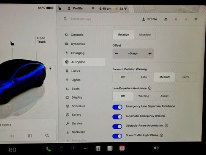The height and width of the screenshot is (155, 206).
Task: Set Forward Collision Warning to Off
Action: (123, 77)
